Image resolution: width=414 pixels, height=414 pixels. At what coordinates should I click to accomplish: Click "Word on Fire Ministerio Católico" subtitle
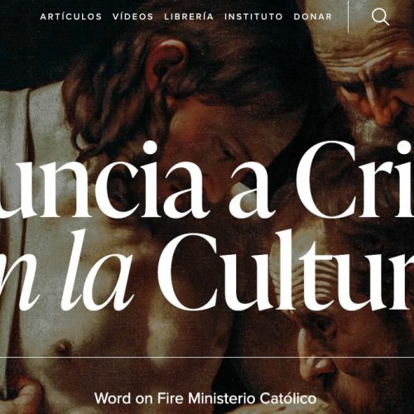pyautogui.click(x=205, y=398)
